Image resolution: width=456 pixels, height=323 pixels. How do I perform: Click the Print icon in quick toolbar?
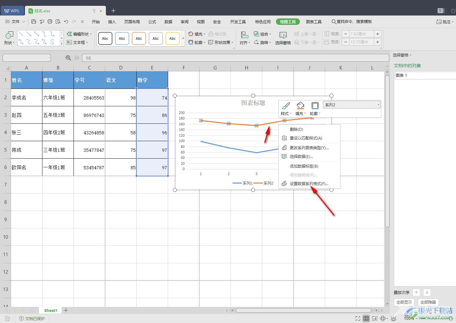(50, 22)
